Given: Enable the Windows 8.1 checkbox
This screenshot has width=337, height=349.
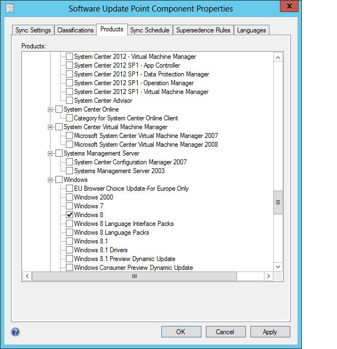Looking at the screenshot, I should pyautogui.click(x=69, y=241).
